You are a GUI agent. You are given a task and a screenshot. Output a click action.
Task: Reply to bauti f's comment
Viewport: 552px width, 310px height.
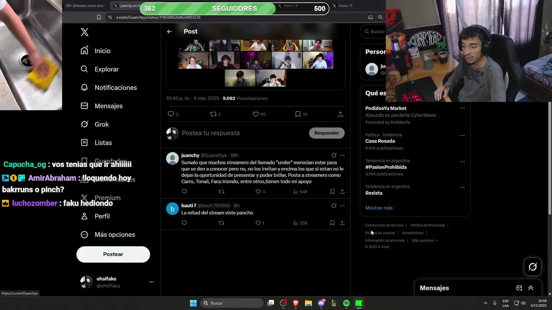pos(185,223)
